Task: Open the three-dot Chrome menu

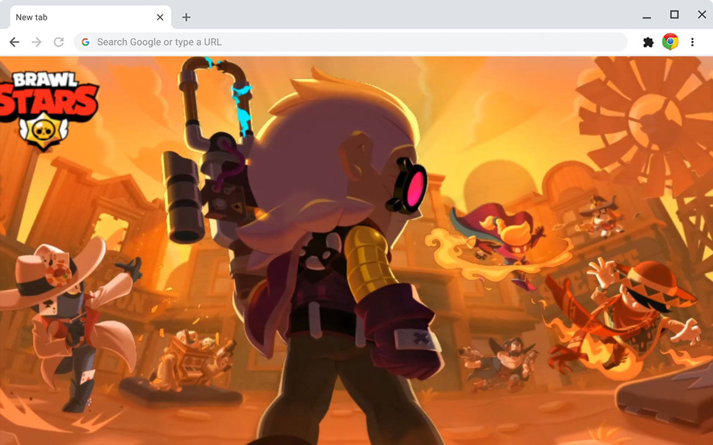Action: point(692,42)
